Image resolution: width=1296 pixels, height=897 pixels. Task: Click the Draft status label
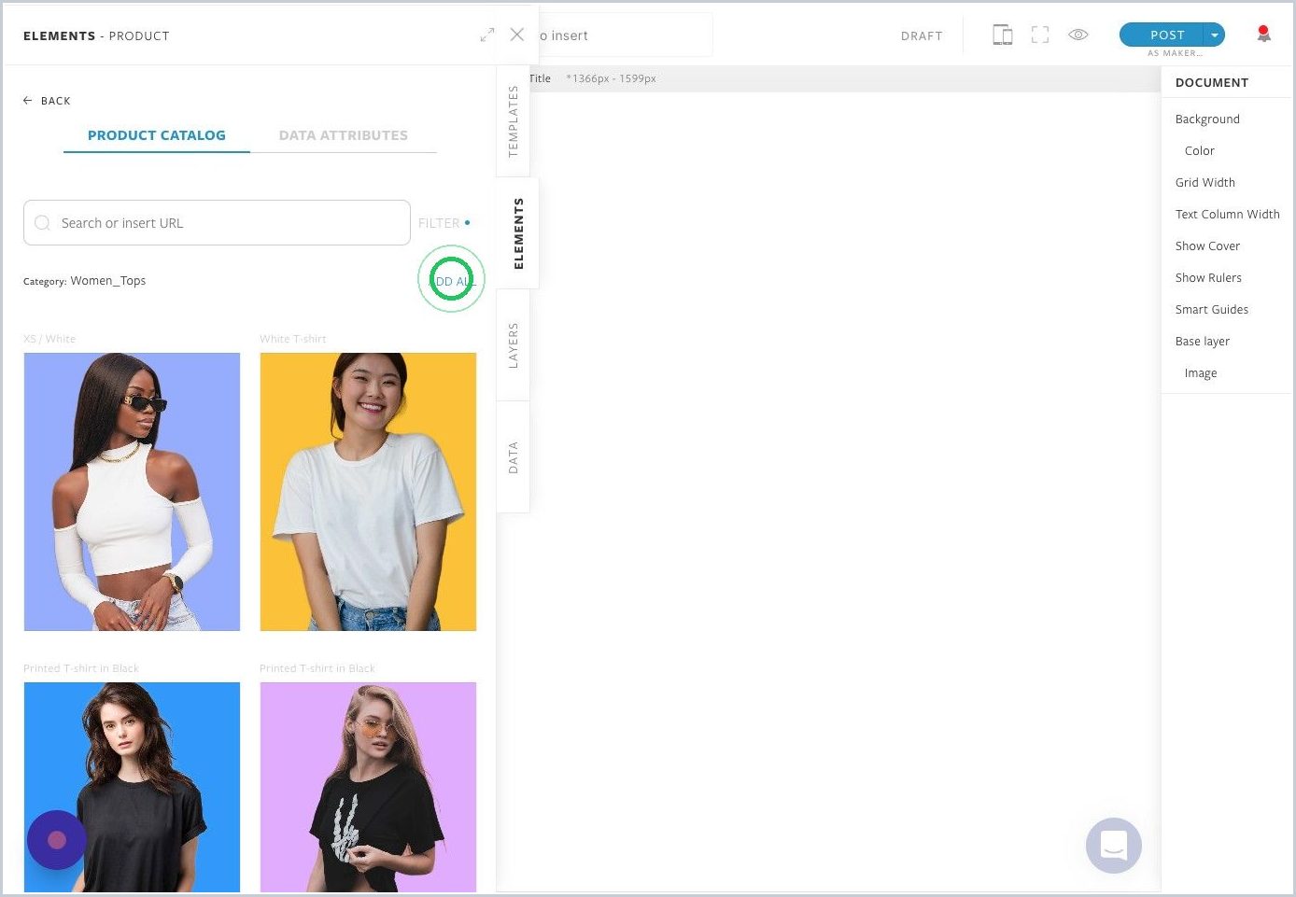point(922,36)
